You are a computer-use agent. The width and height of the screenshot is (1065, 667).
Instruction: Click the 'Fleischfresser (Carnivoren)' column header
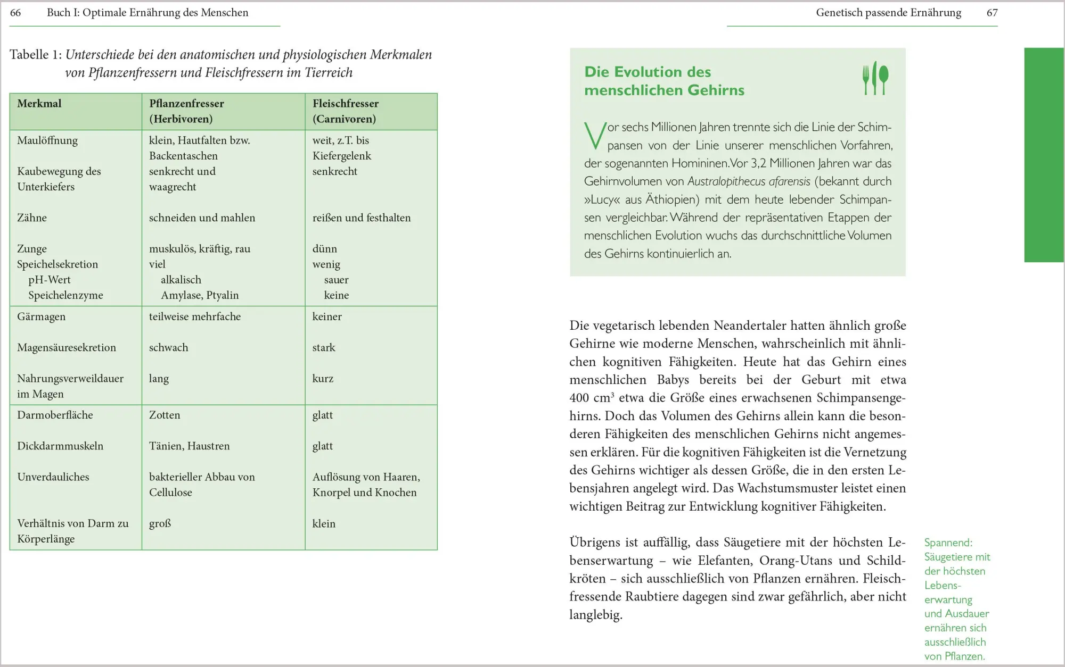(x=346, y=111)
